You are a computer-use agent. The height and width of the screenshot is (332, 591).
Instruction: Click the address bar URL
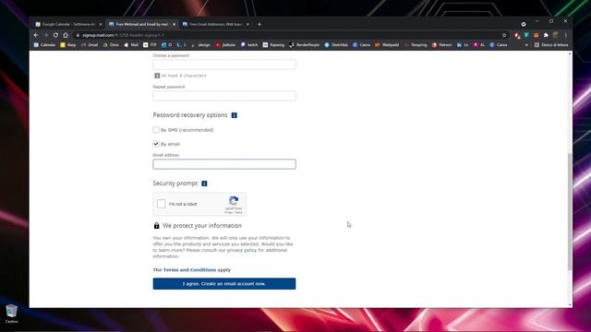coord(123,35)
